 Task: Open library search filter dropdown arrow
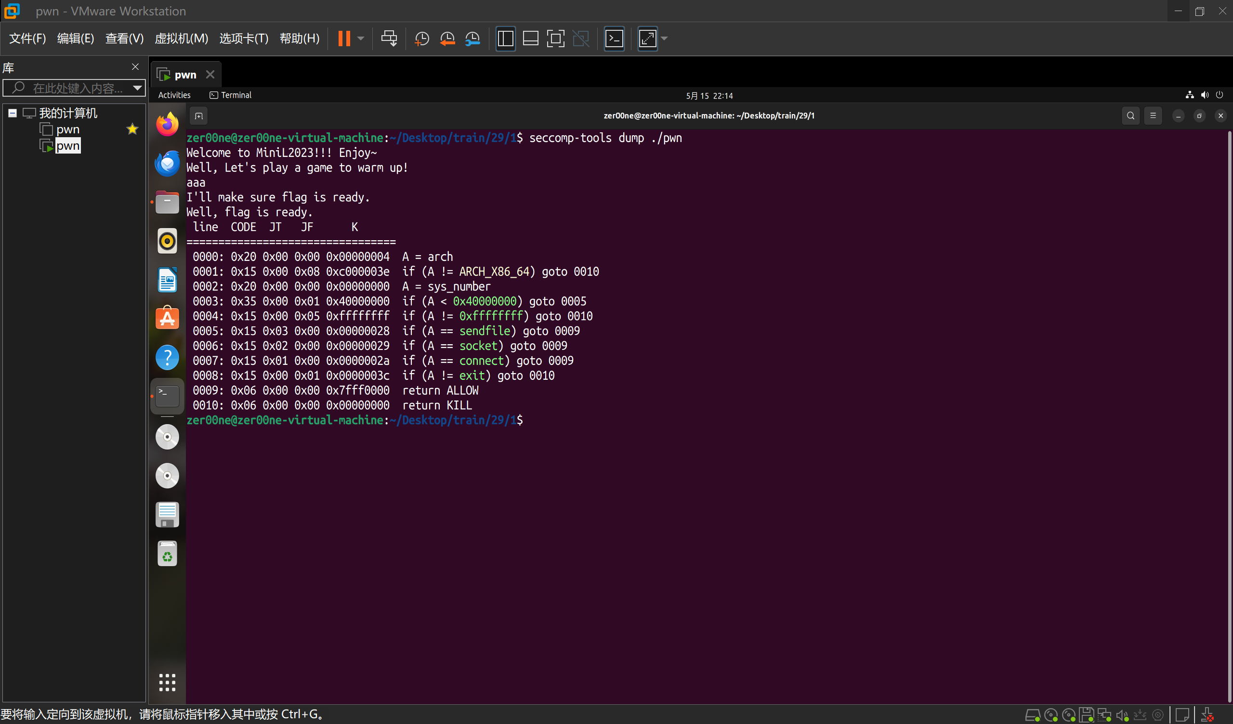tap(137, 88)
